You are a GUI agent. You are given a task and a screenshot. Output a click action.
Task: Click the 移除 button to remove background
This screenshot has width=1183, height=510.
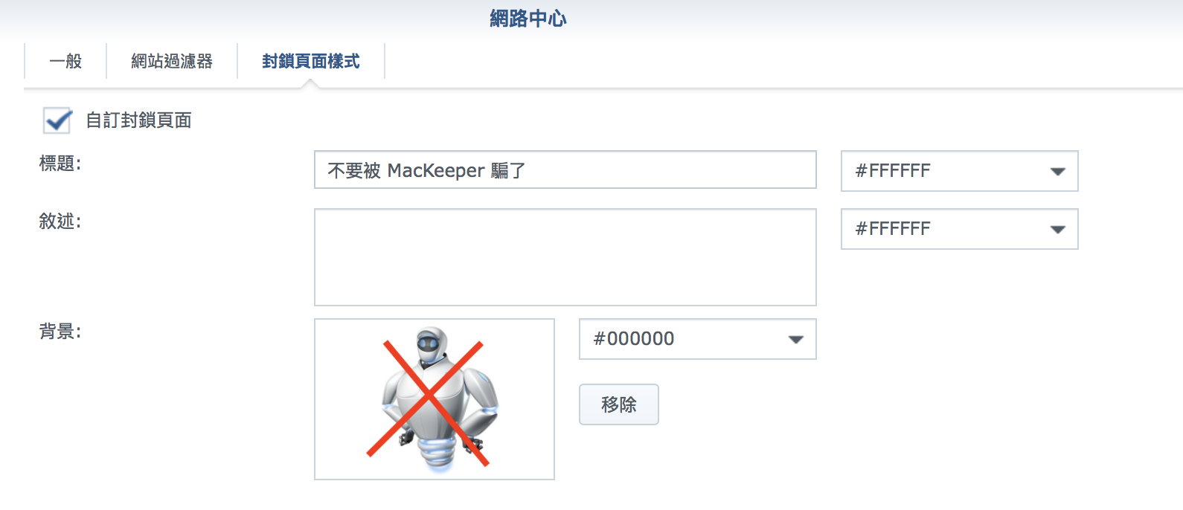coord(619,404)
